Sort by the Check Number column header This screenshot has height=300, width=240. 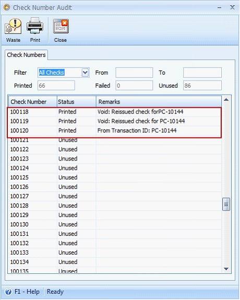(33, 102)
